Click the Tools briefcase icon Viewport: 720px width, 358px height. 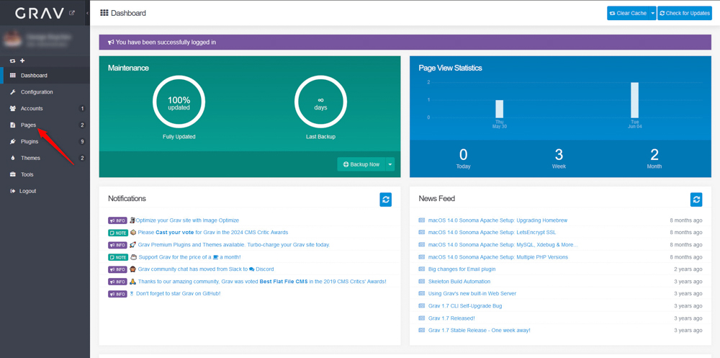click(13, 175)
